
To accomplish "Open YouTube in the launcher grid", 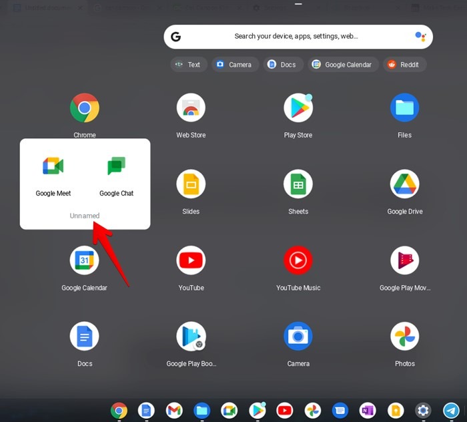I will [191, 260].
